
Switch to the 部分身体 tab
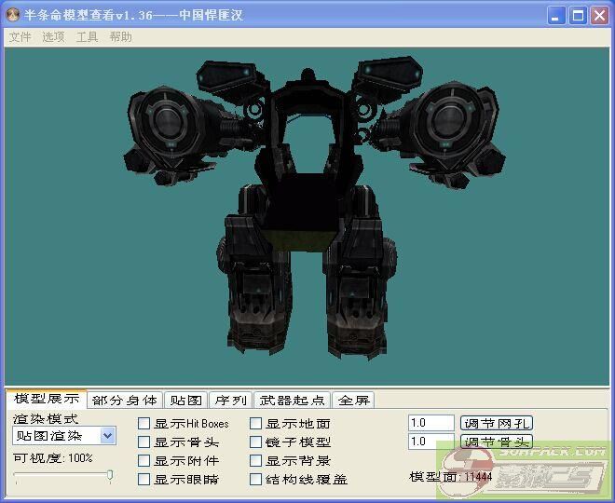(x=125, y=401)
